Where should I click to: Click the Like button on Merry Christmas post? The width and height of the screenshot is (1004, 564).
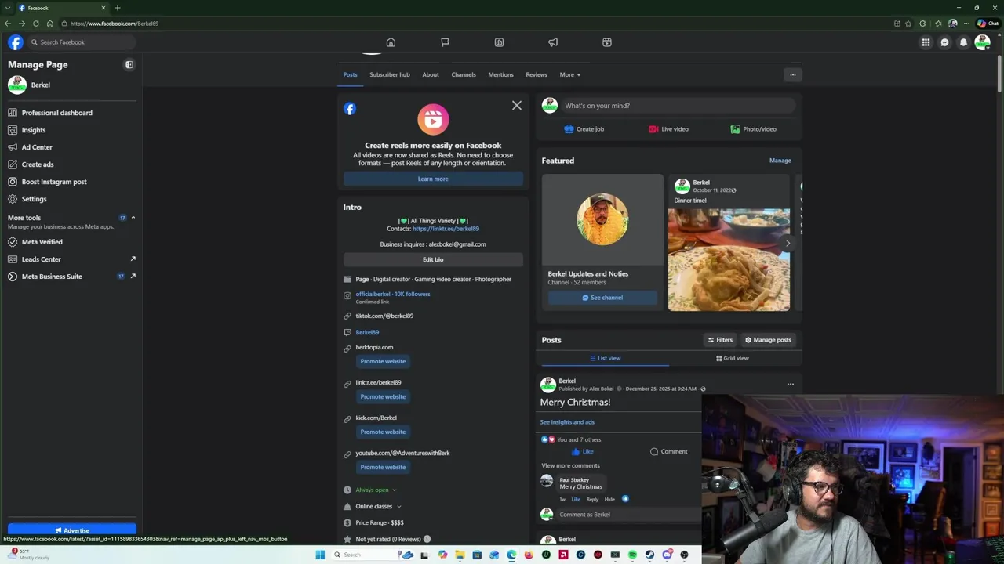coord(583,451)
